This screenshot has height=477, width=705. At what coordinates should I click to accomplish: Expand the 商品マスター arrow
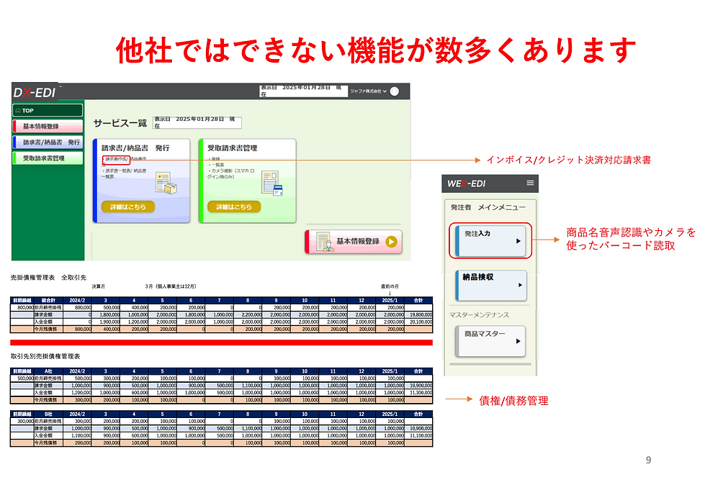pyautogui.click(x=518, y=341)
